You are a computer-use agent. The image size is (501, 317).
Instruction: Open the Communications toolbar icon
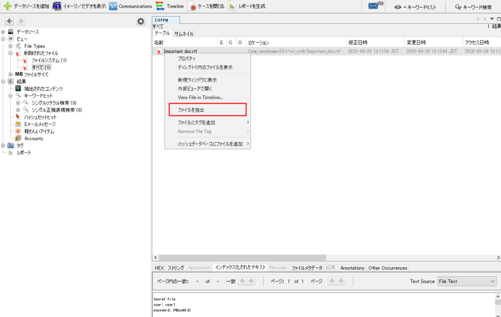tap(113, 6)
